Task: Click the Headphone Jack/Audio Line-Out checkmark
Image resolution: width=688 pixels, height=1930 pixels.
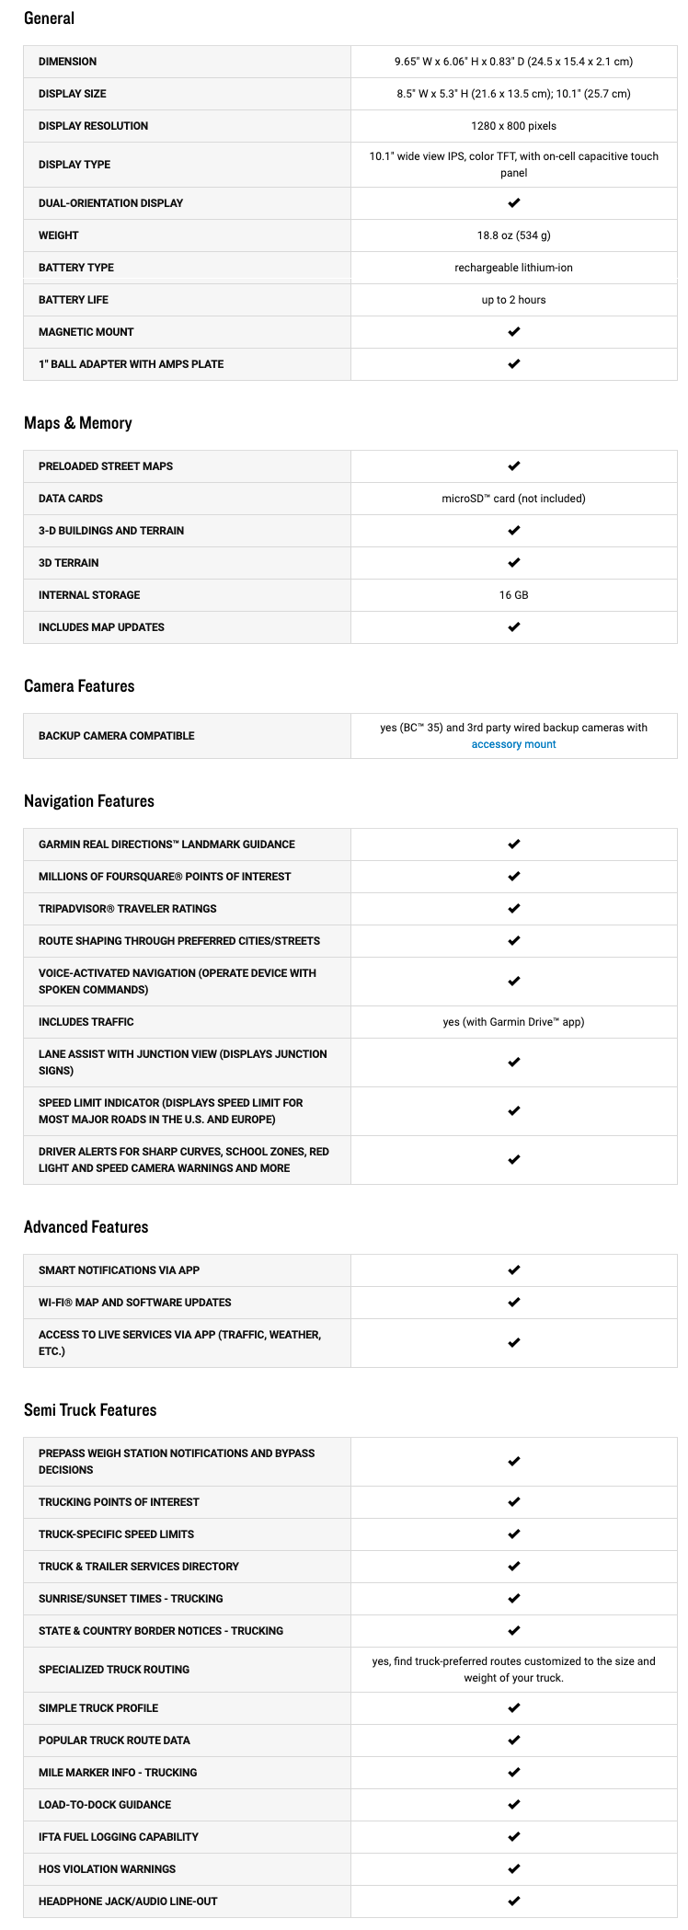Action: coord(513,1901)
